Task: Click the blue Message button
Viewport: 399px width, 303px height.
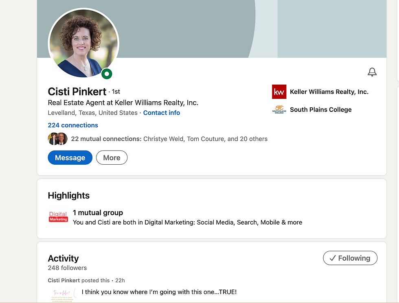Action: tap(70, 158)
